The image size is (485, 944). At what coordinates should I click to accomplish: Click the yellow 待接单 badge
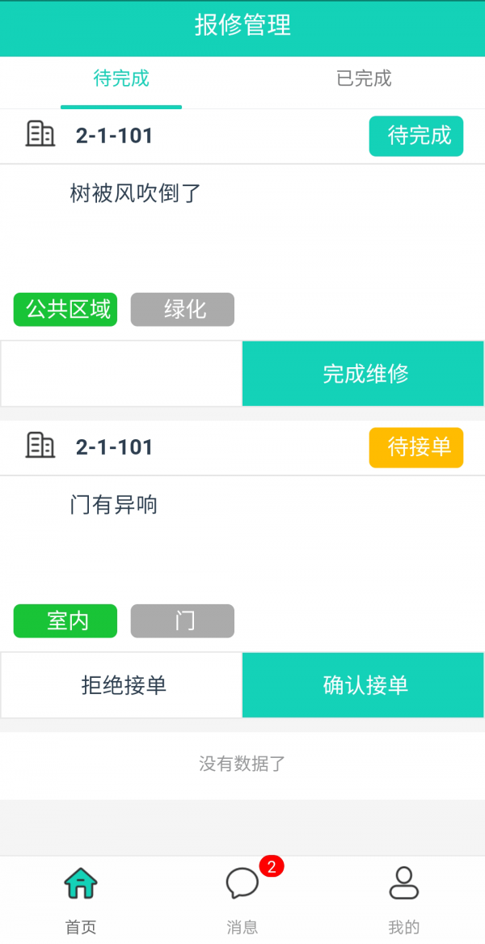pyautogui.click(x=415, y=447)
